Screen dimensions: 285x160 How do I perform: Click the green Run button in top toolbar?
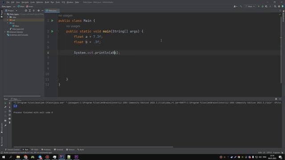point(259,6)
